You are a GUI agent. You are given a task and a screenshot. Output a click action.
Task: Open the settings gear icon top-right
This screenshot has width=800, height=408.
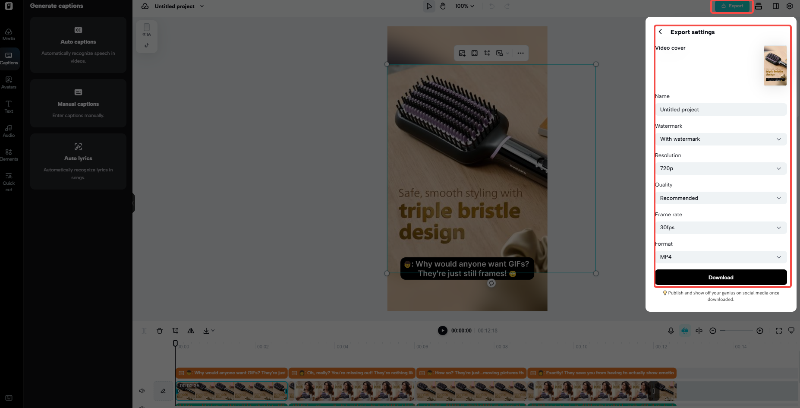(790, 6)
